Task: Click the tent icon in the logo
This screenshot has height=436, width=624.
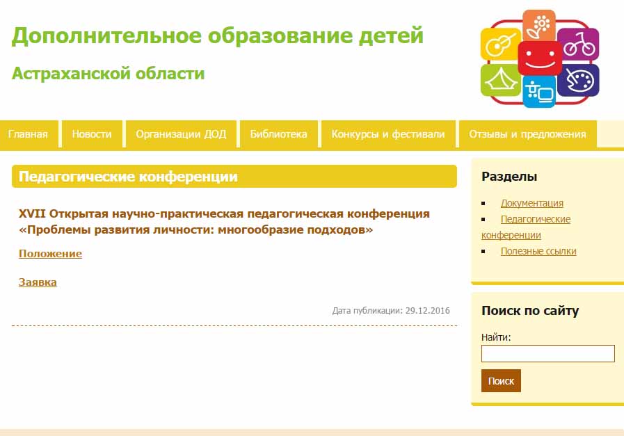Action: coord(501,80)
